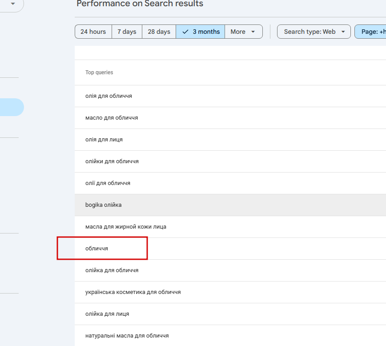Select the 24 hours date range
The image size is (386, 346).
93,32
